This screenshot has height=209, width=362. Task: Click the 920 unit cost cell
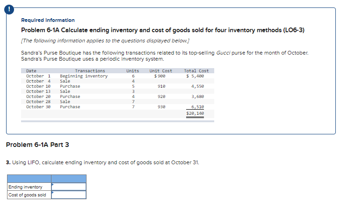coord(161,97)
